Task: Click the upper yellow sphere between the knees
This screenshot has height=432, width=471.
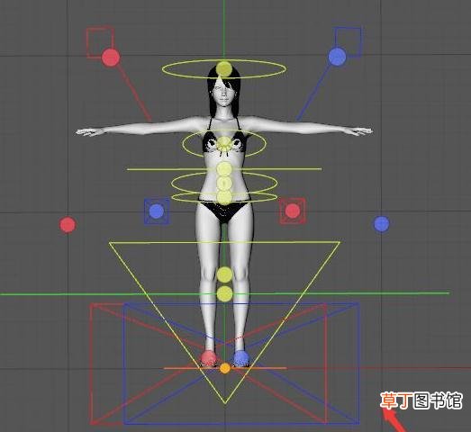Action: pos(224,274)
